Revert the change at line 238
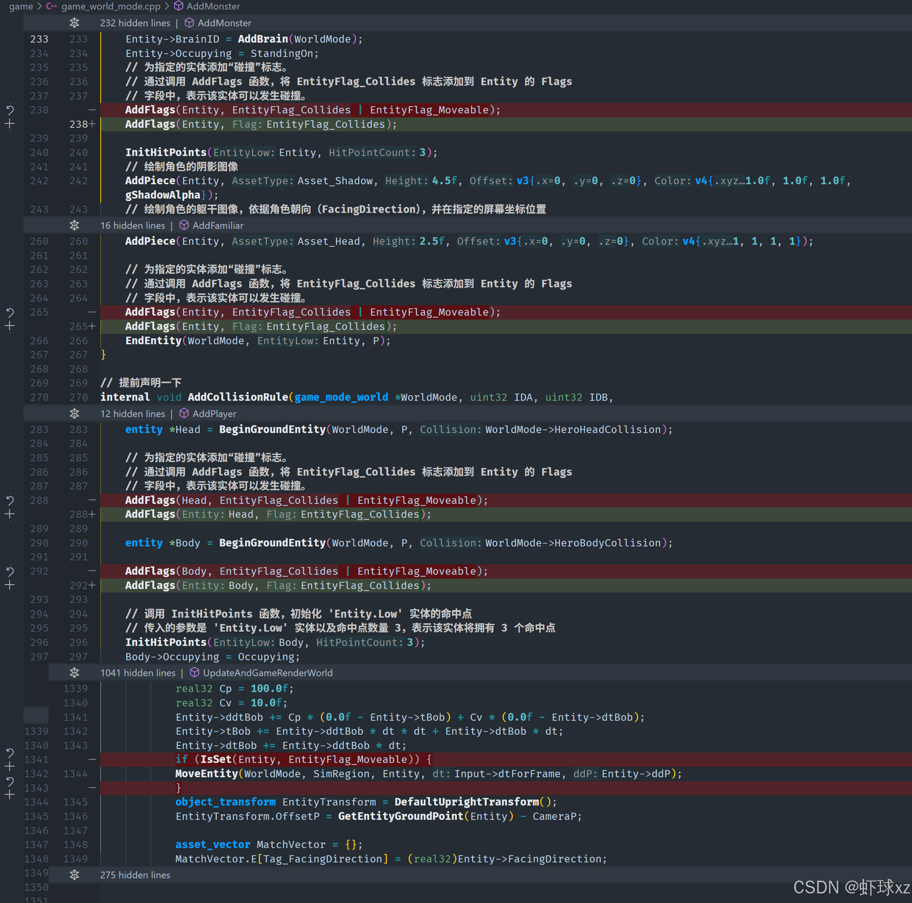 pyautogui.click(x=10, y=110)
